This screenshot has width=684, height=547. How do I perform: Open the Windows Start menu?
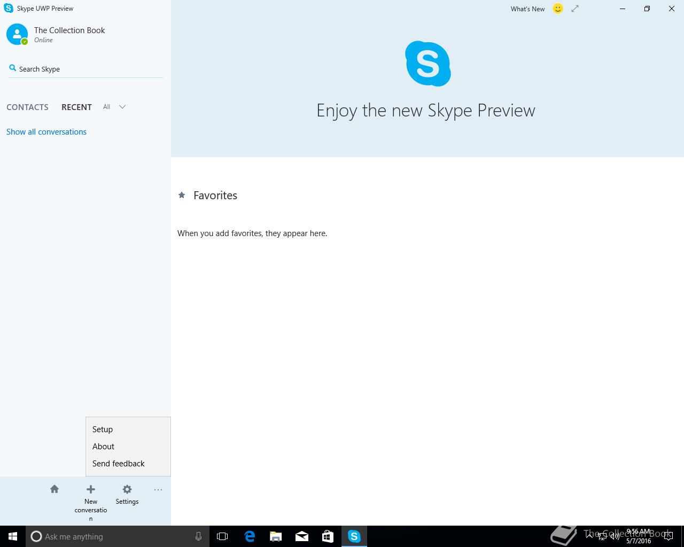tap(13, 536)
